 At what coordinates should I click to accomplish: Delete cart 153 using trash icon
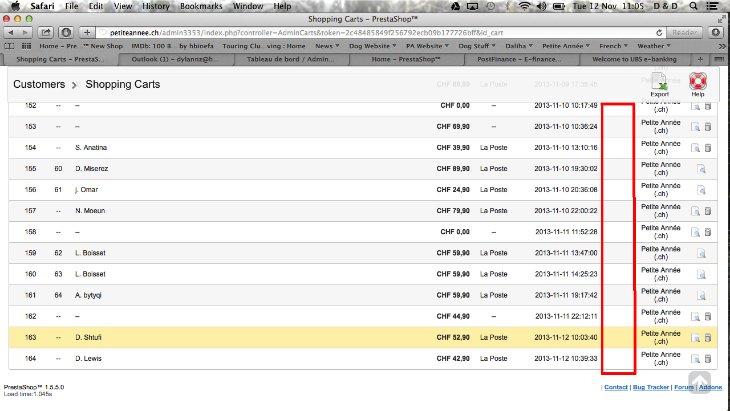point(708,127)
